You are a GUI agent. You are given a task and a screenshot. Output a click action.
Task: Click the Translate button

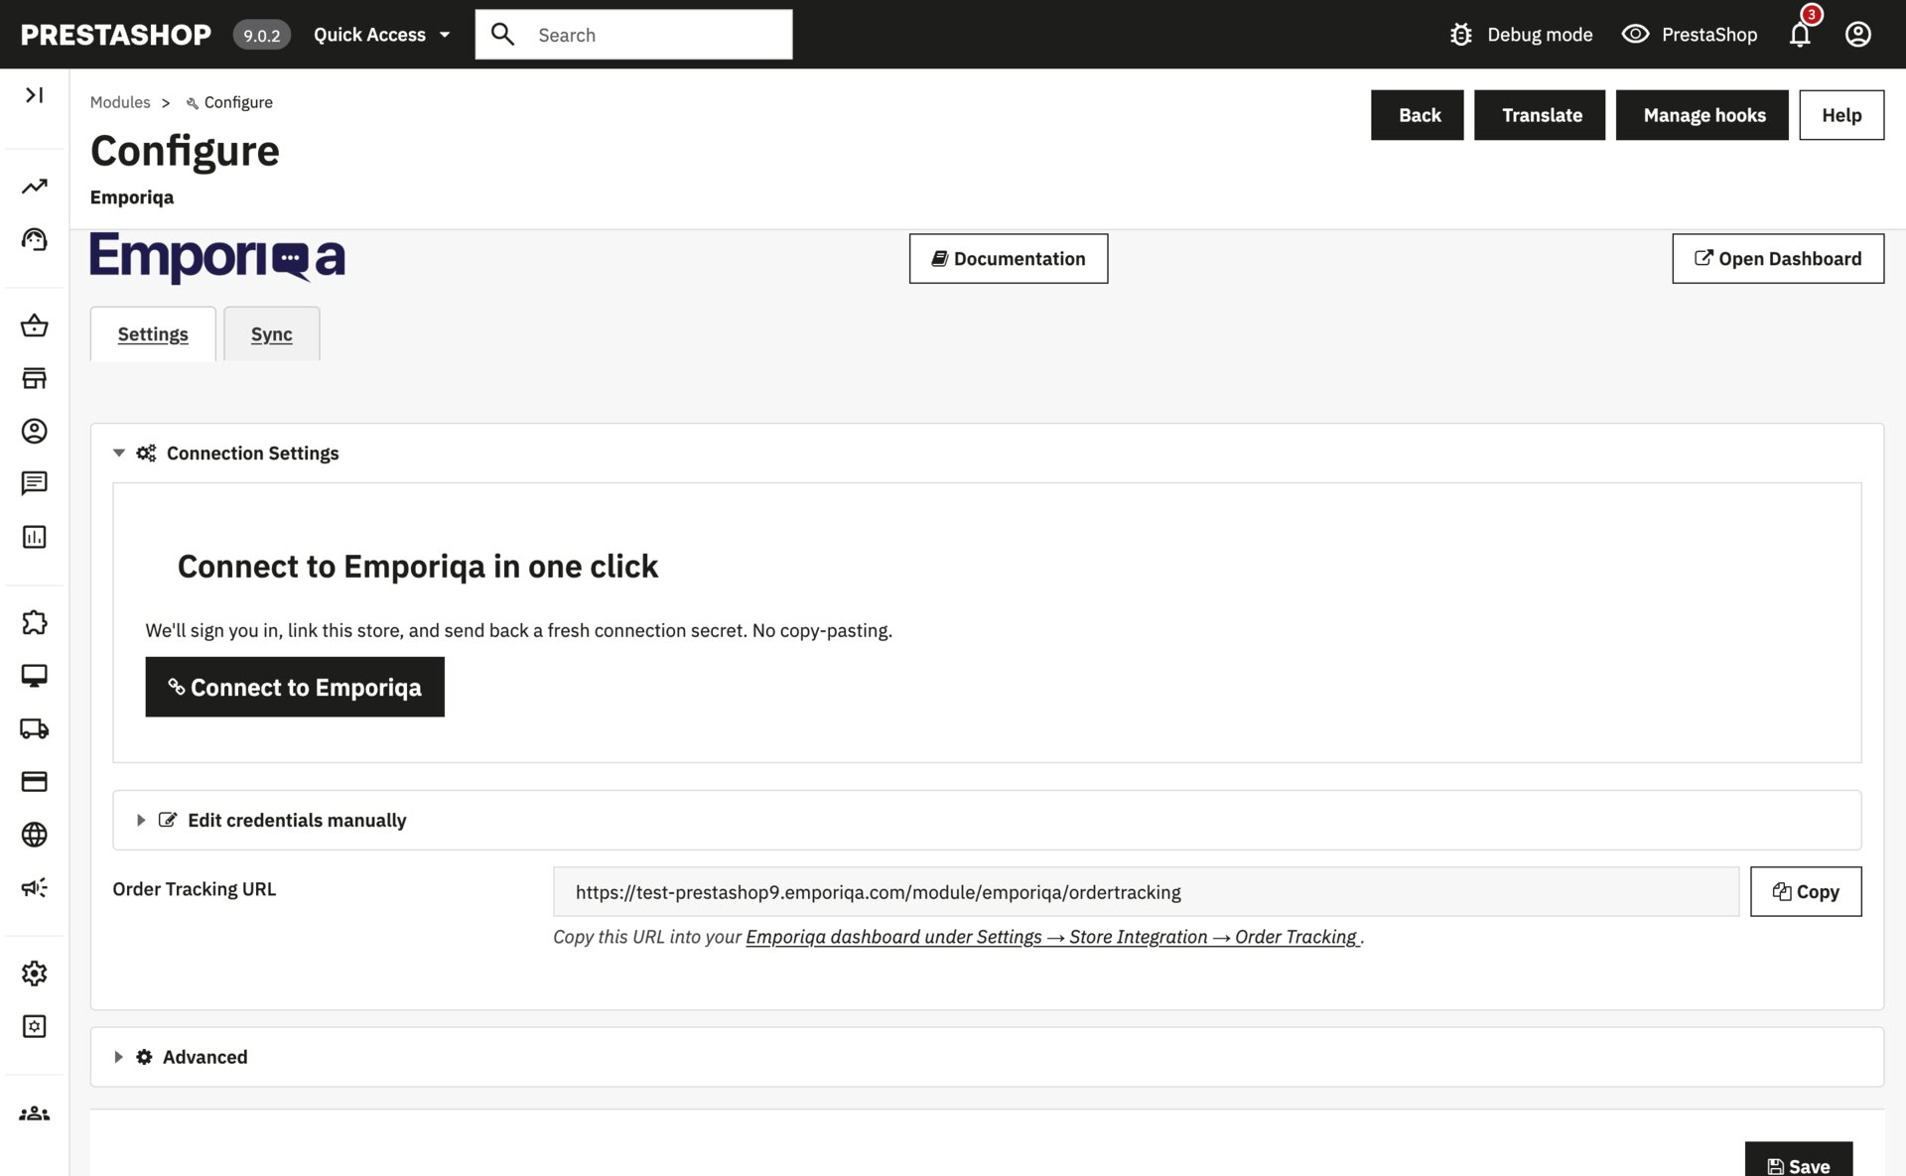click(1540, 115)
